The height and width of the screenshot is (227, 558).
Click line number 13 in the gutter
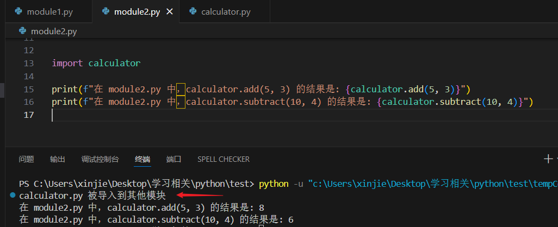[x=29, y=63]
